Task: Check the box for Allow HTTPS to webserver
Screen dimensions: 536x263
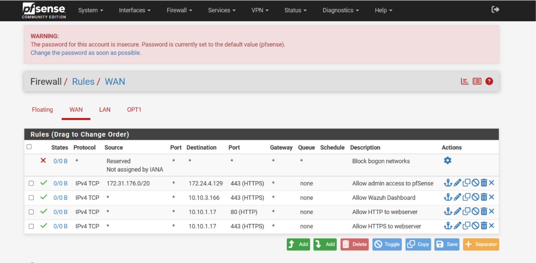Action: [31, 226]
